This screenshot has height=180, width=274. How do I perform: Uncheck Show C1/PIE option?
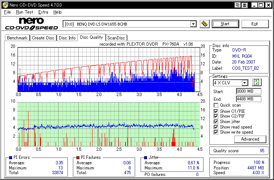pos(216,111)
